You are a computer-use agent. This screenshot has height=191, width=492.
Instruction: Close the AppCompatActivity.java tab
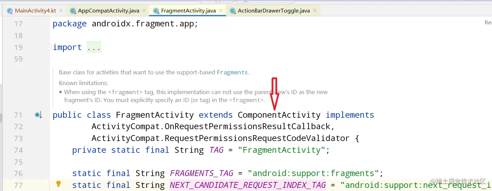144,11
